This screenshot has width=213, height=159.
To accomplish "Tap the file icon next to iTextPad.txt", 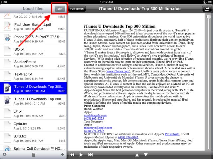I will click(x=7, y=76).
